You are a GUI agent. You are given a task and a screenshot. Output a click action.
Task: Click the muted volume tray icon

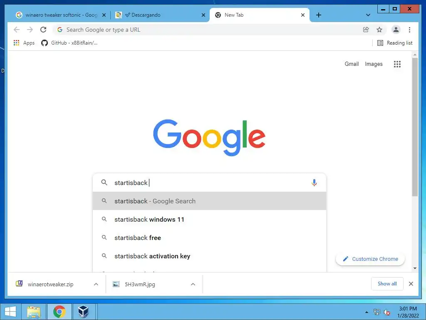[x=387, y=312]
